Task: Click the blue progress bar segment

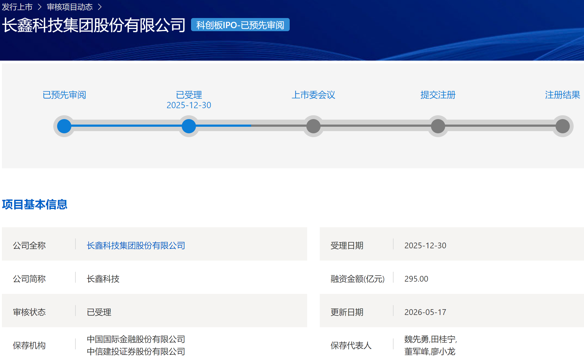Action: [x=158, y=126]
